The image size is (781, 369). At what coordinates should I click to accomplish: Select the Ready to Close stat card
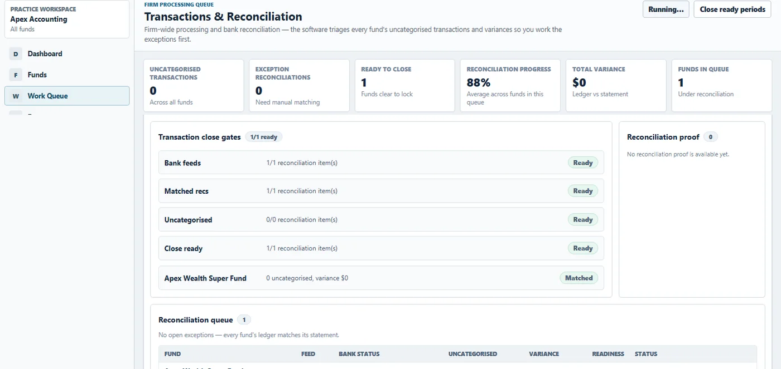(405, 86)
